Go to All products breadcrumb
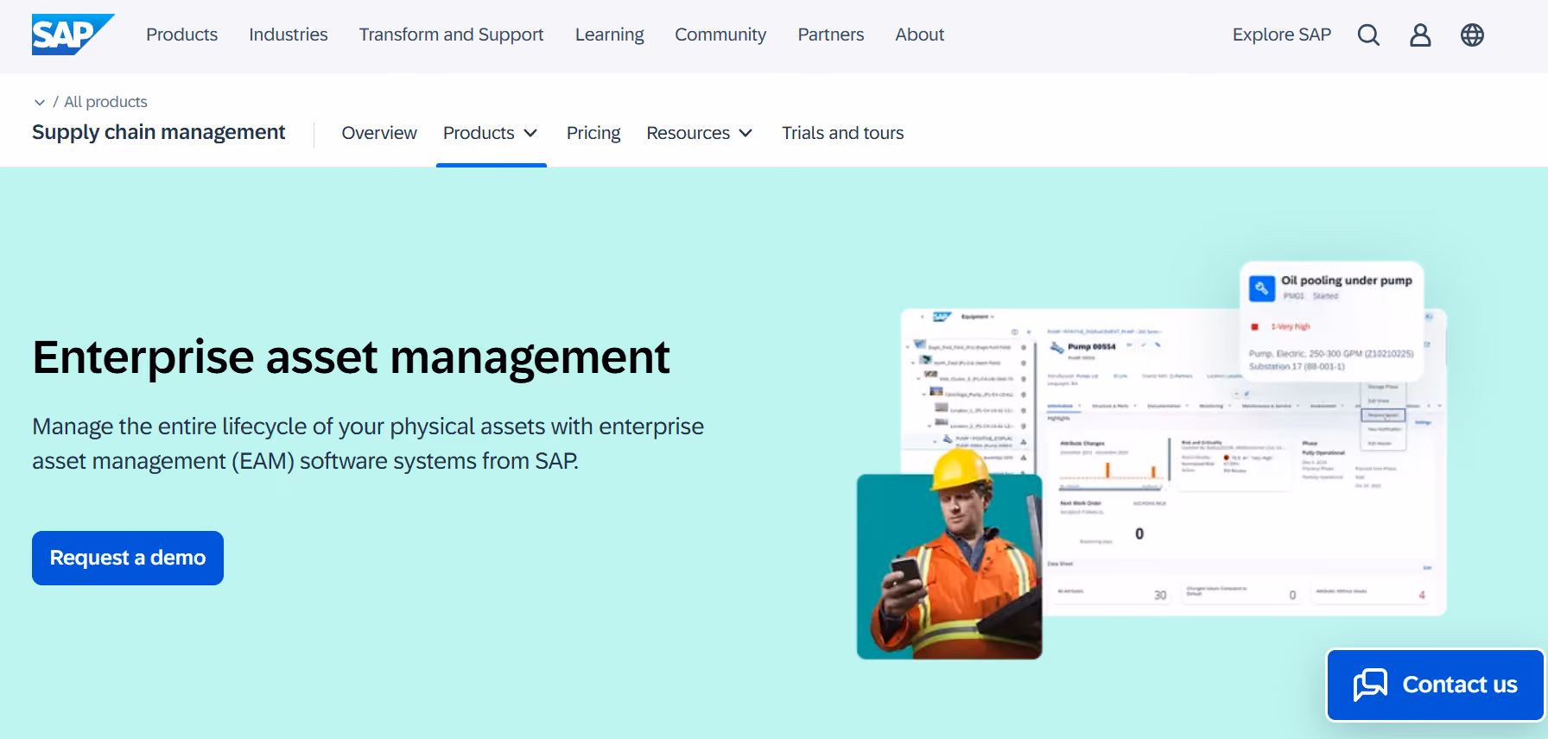 pos(105,102)
